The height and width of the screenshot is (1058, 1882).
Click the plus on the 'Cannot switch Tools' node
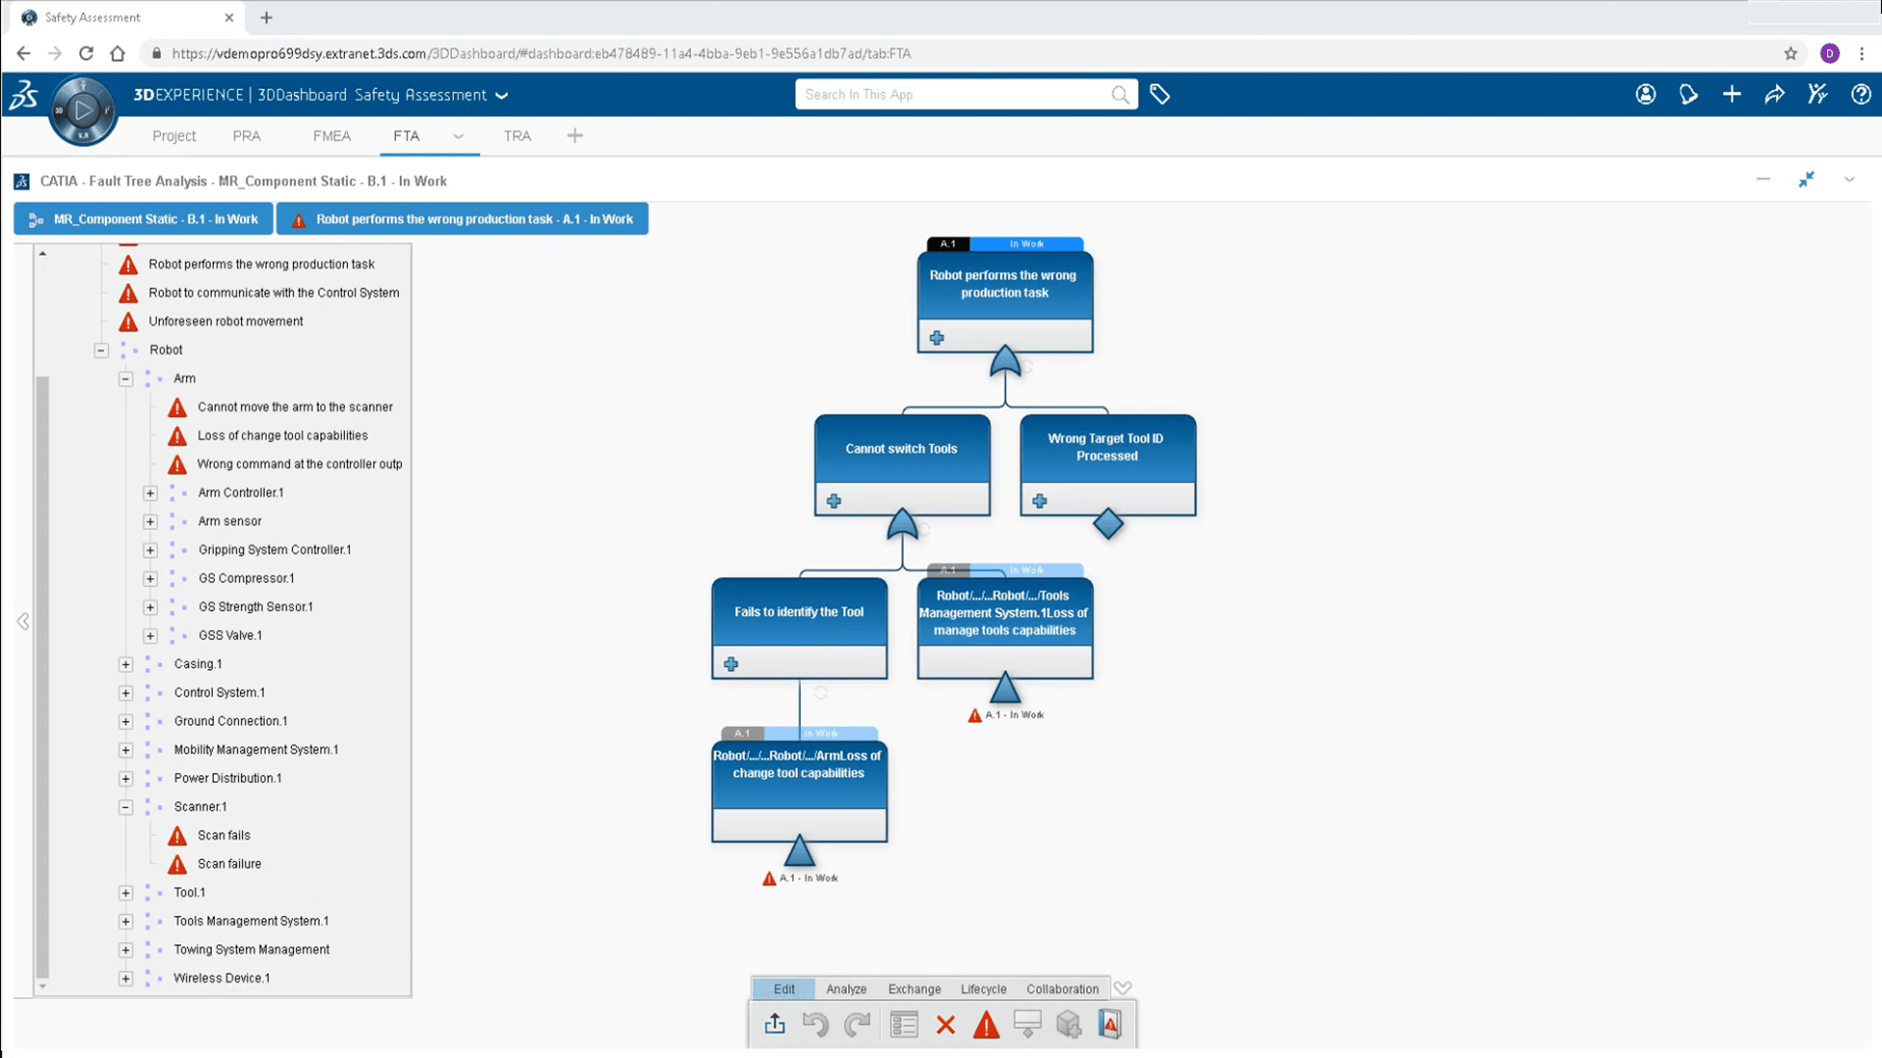pyautogui.click(x=834, y=501)
